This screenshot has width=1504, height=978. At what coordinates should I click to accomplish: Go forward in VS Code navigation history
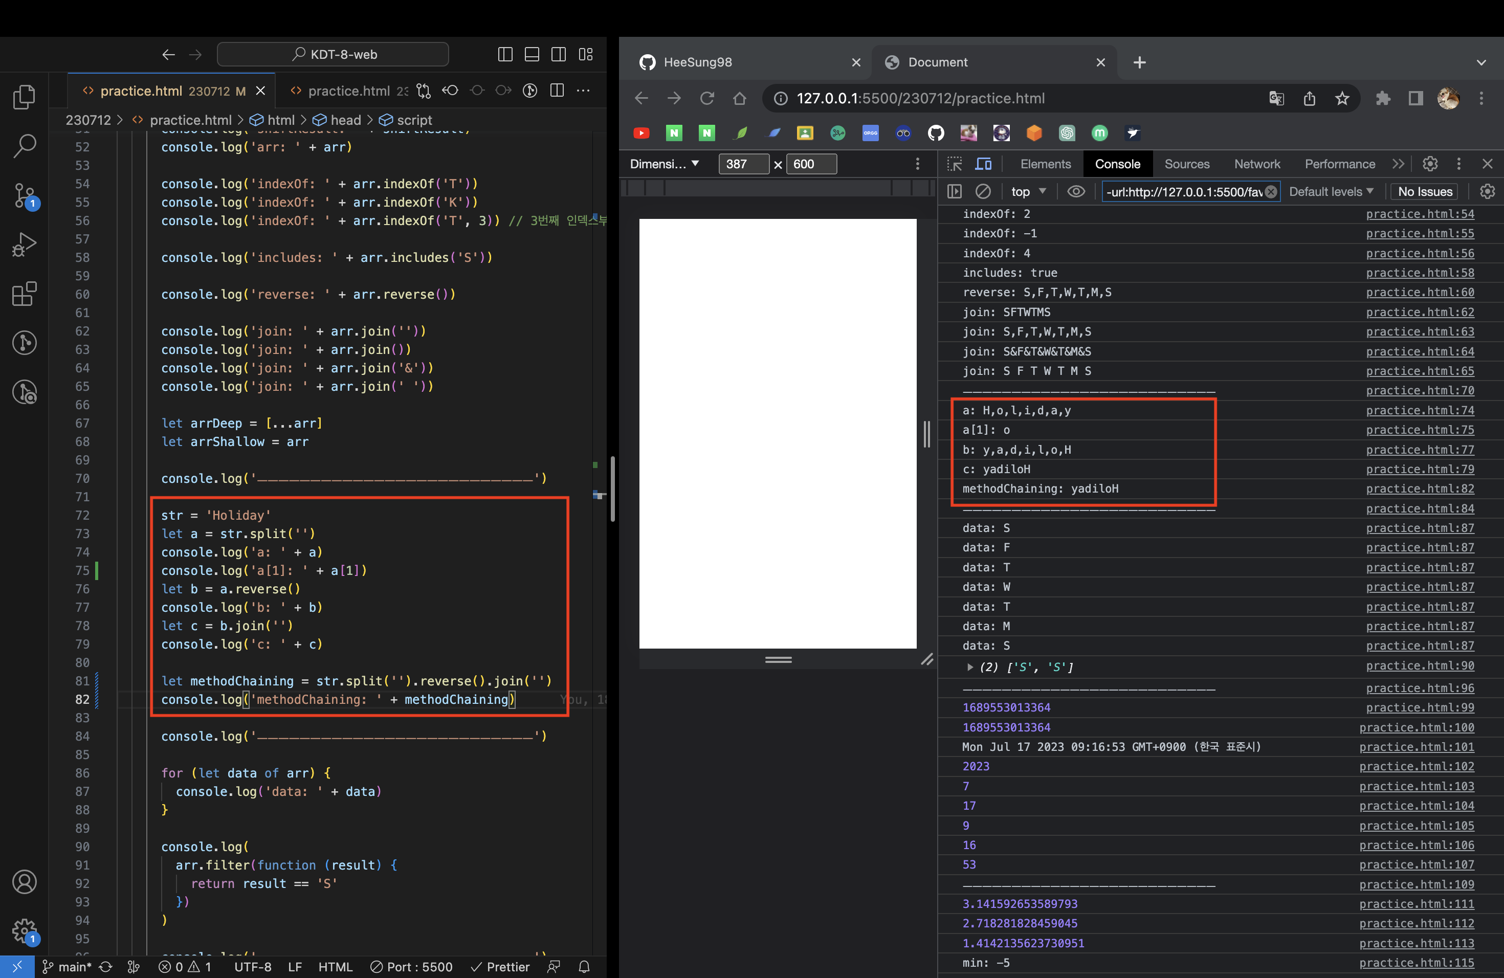[195, 54]
